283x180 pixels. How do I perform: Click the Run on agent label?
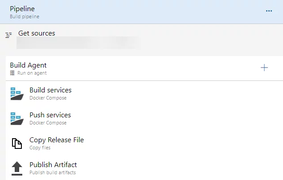pyautogui.click(x=32, y=73)
